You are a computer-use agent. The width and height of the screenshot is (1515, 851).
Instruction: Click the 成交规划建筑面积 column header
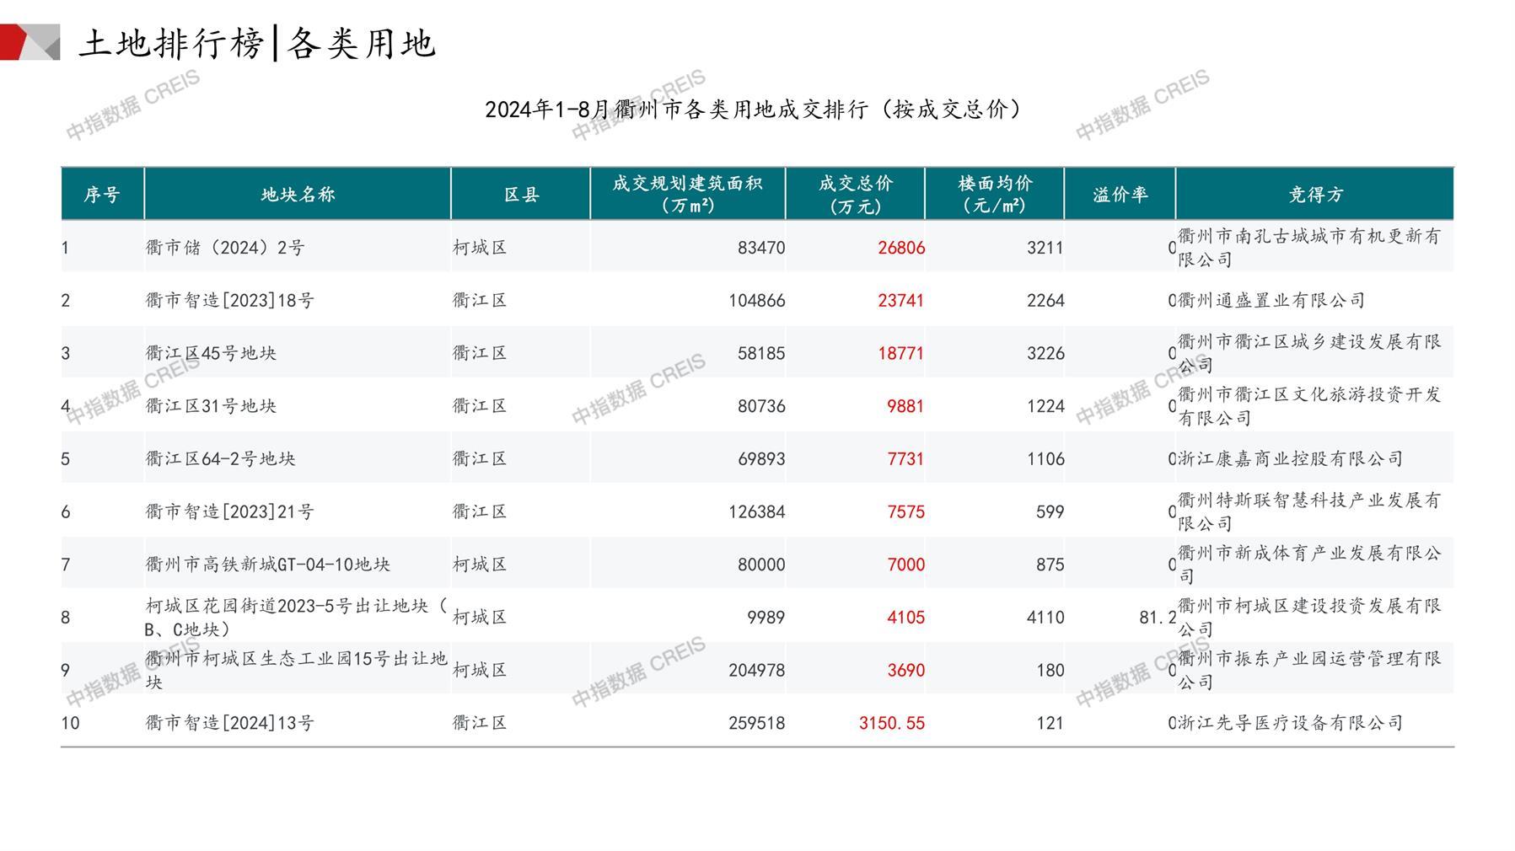pyautogui.click(x=687, y=195)
